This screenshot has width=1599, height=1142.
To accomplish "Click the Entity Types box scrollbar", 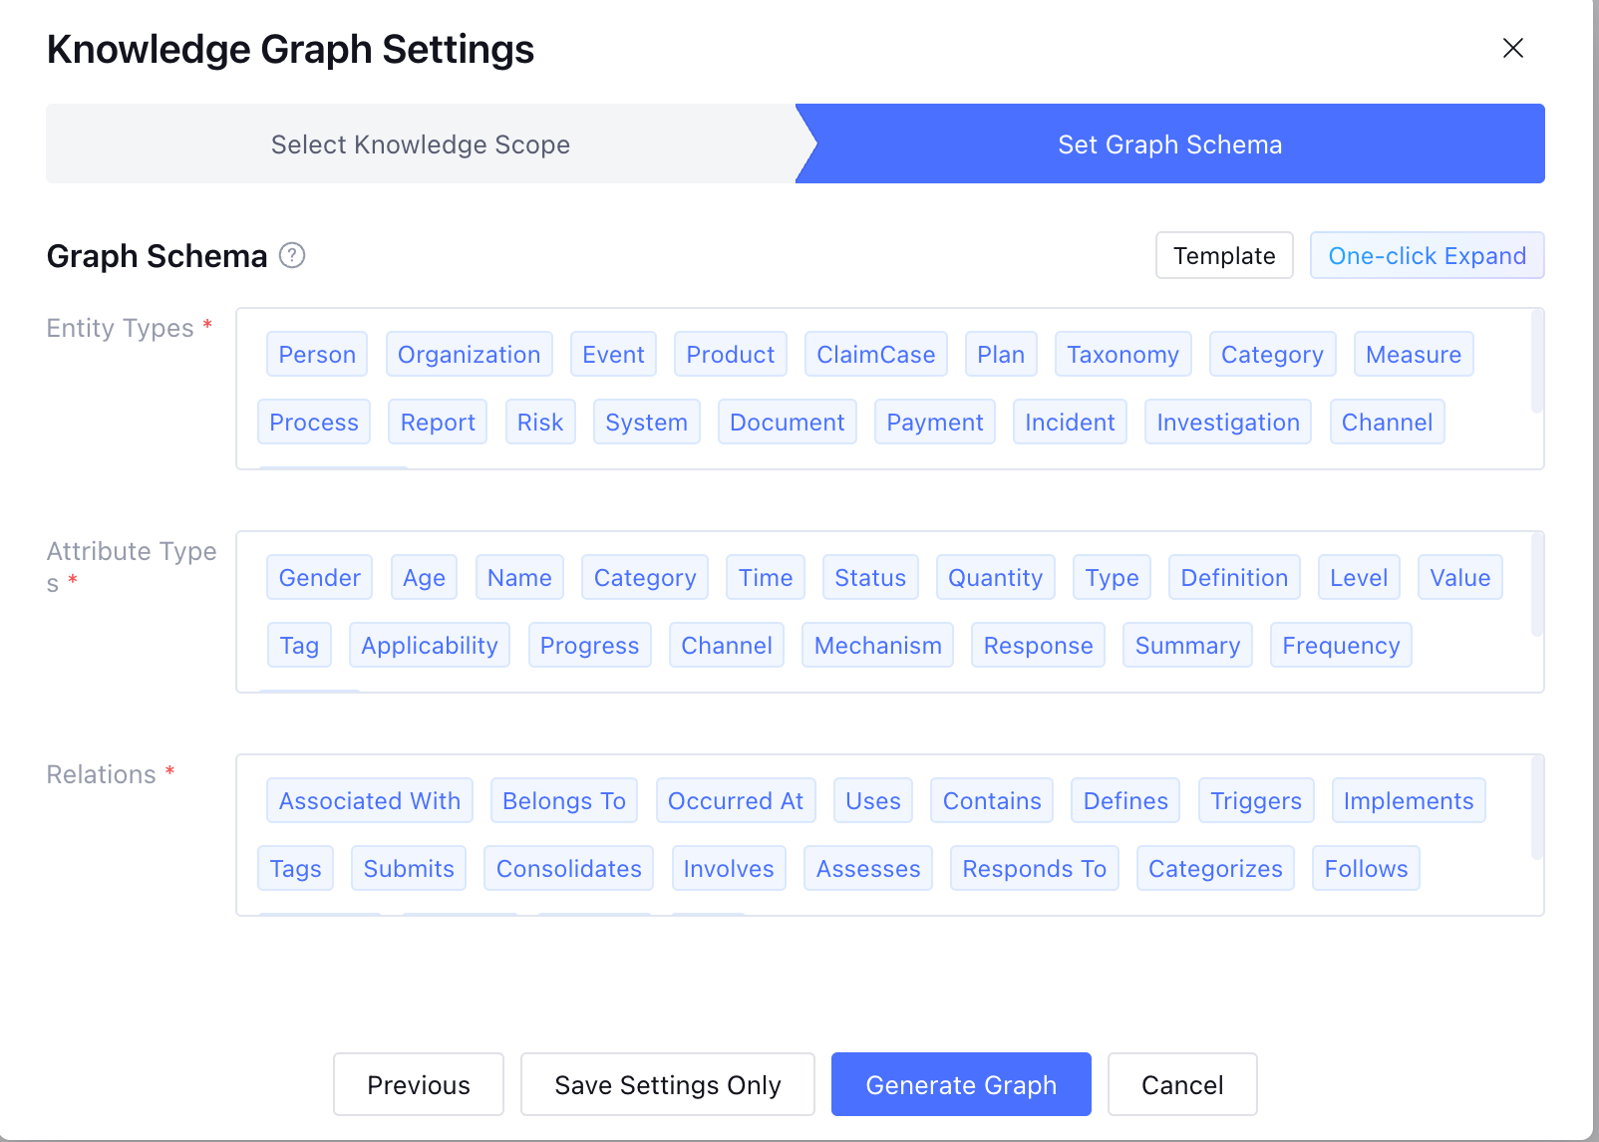I will 1536,362.
